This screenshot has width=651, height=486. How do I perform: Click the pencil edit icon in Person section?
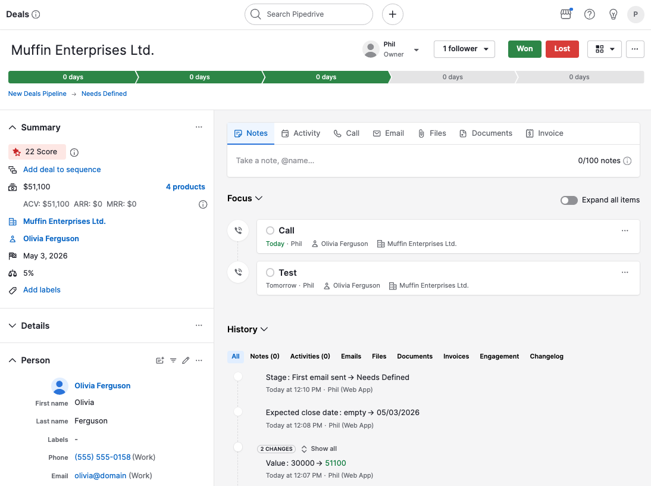pos(186,360)
